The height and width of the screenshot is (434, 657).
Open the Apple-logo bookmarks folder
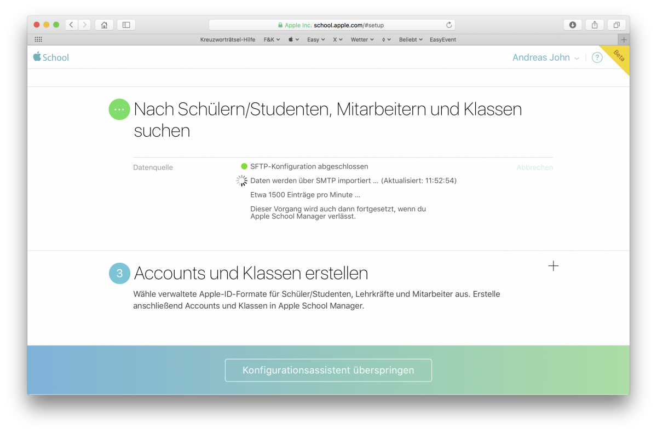click(x=293, y=39)
